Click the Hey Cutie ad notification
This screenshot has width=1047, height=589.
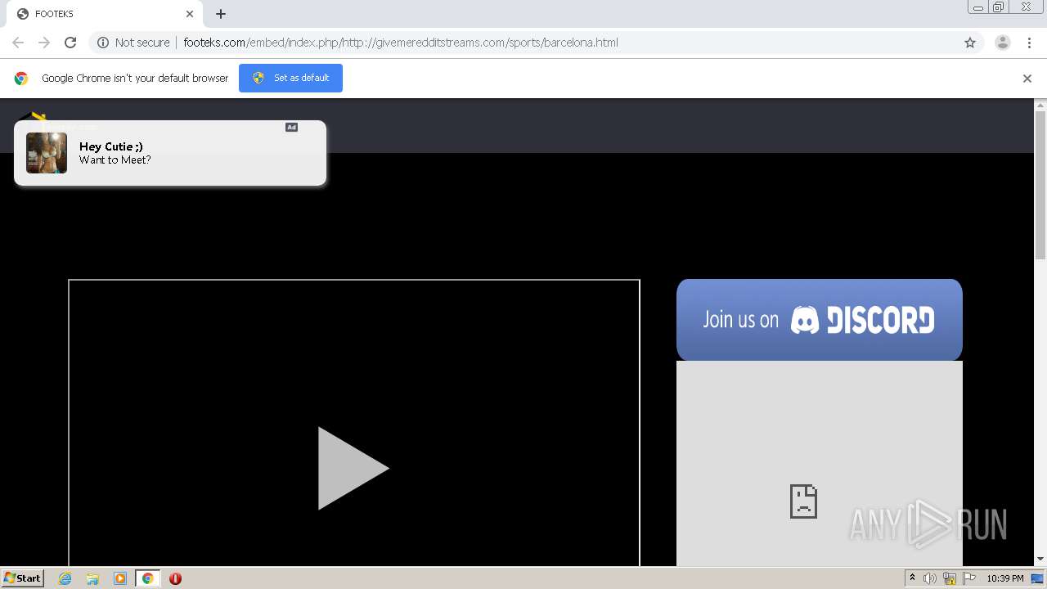pos(170,153)
